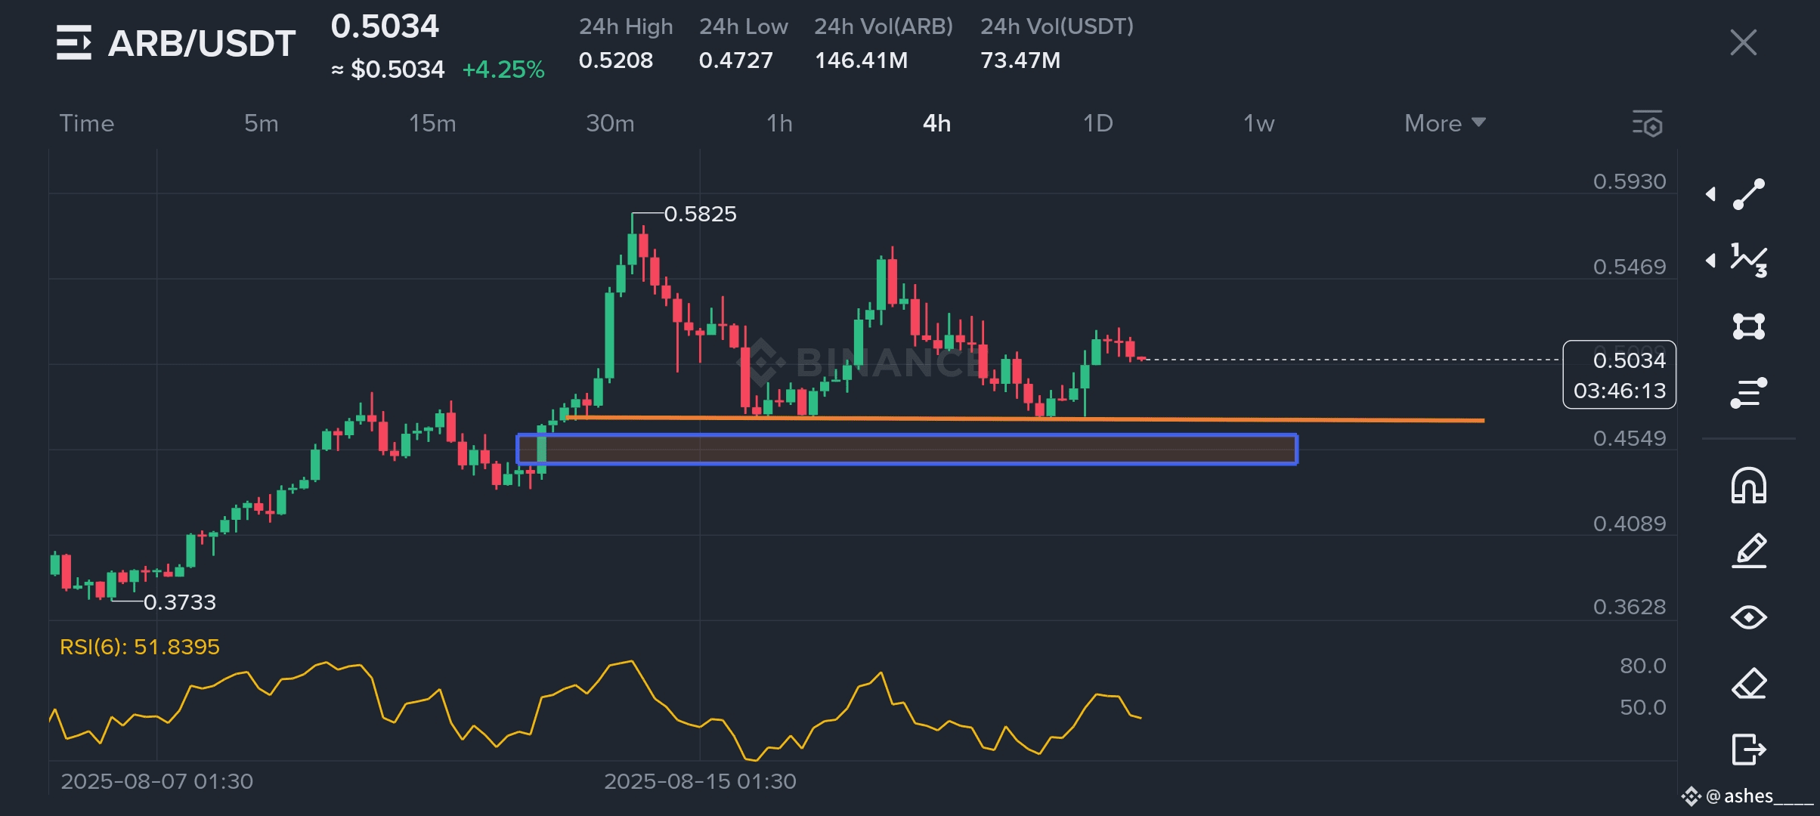This screenshot has width=1820, height=816.
Task: Tap the 24h High value 0.5208
Action: pyautogui.click(x=616, y=60)
